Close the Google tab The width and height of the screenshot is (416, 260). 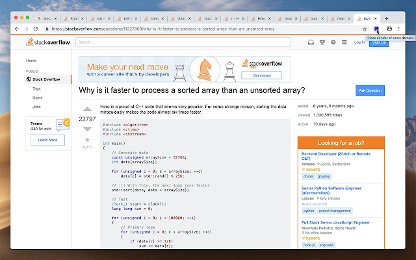click(55, 19)
